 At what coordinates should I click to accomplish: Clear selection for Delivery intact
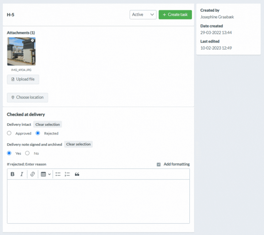pos(47,124)
